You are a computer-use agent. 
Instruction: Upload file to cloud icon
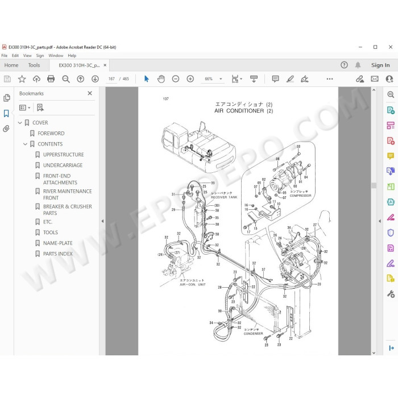point(36,79)
